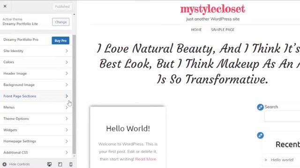300x168 pixels.
Task: Open the Hello world! recent post link
Action: [x=282, y=160]
